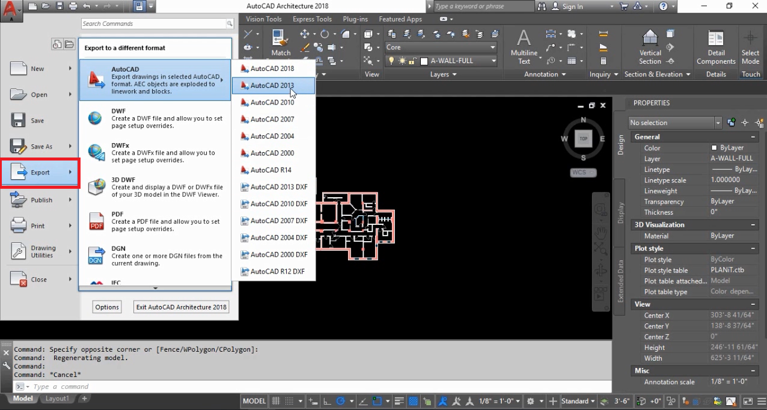Expand the Layers panel dropdown
This screenshot has height=410, width=767.
[x=444, y=75]
